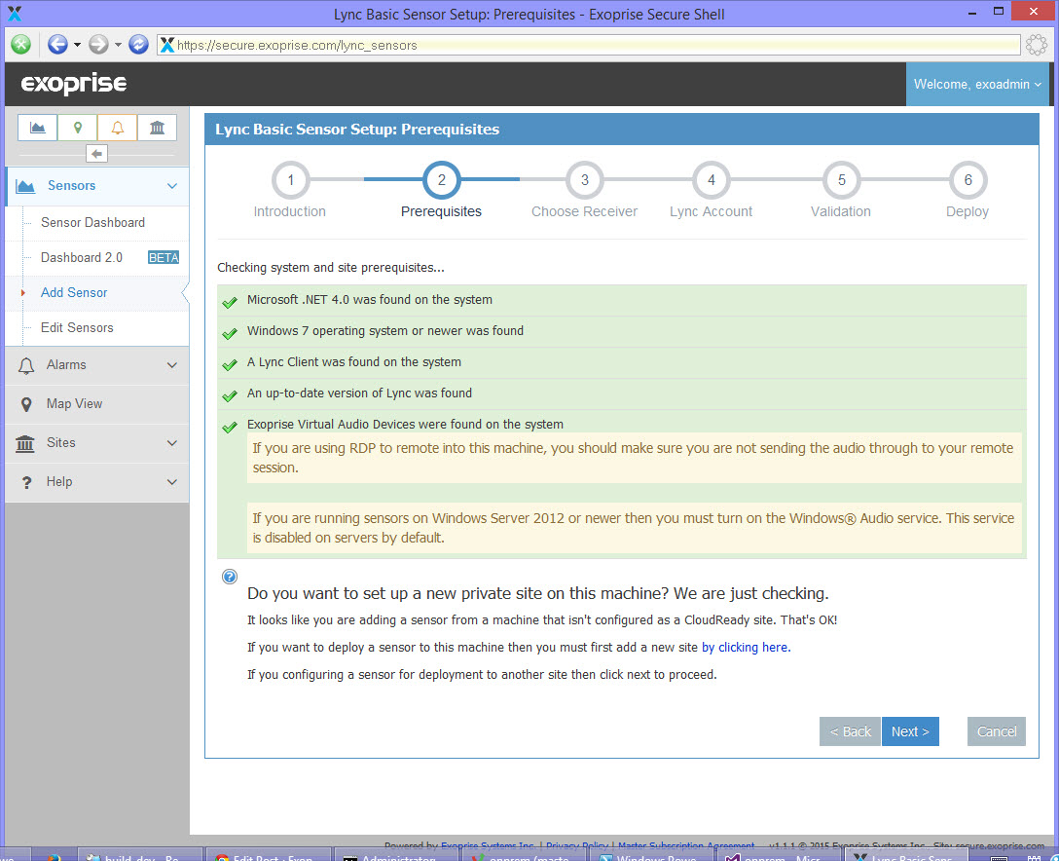Click checkmark beside up-to-date Lync version
Screen dimensions: 1059x861
(x=230, y=395)
